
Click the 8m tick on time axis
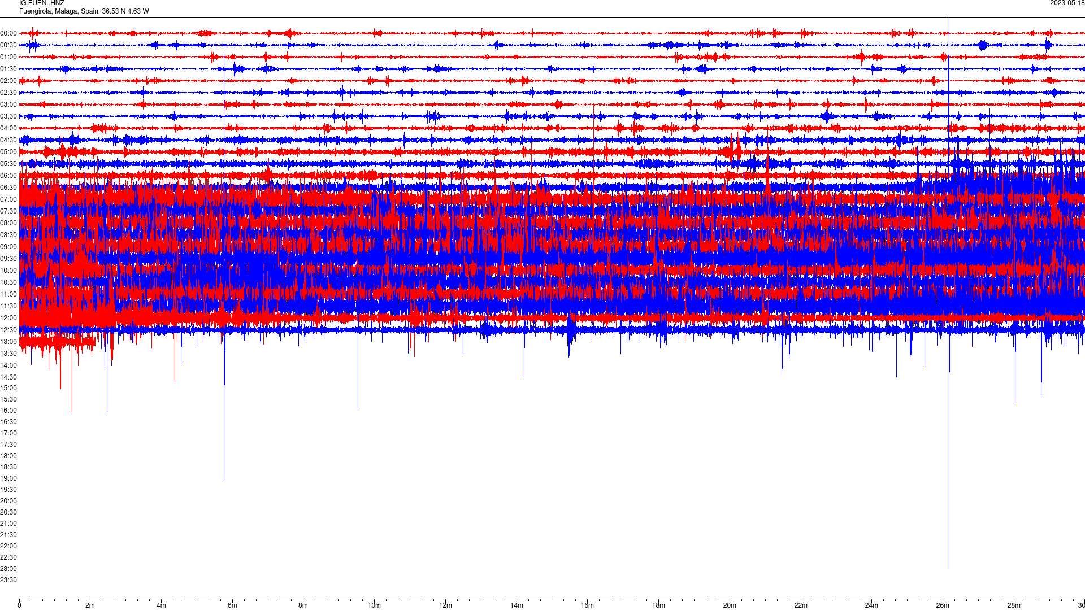(x=303, y=605)
